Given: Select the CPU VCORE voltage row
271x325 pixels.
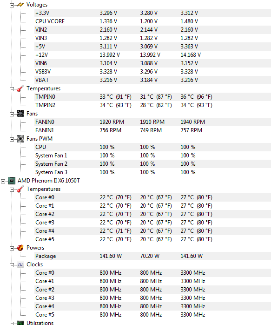Looking at the screenshot, I should pyautogui.click(x=152, y=21).
